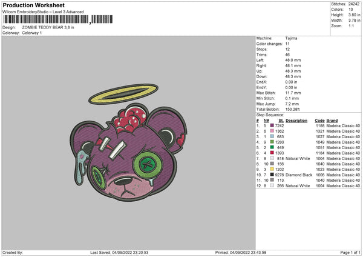Click thread code 1006
Screen dimensions: 363x257
(x=320, y=175)
